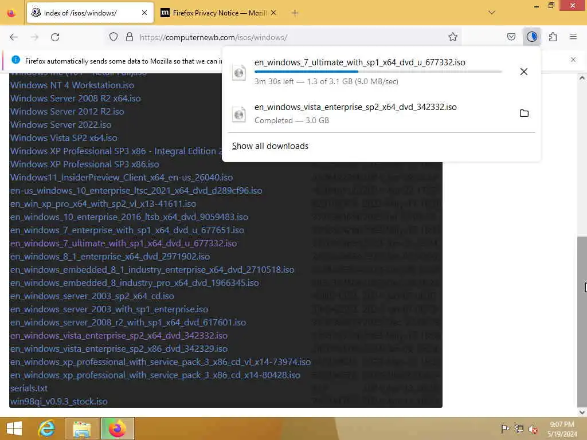The height and width of the screenshot is (440, 587).
Task: Download en_windows_server_2003_with_sp1_enterprise iso
Action: coord(109,309)
